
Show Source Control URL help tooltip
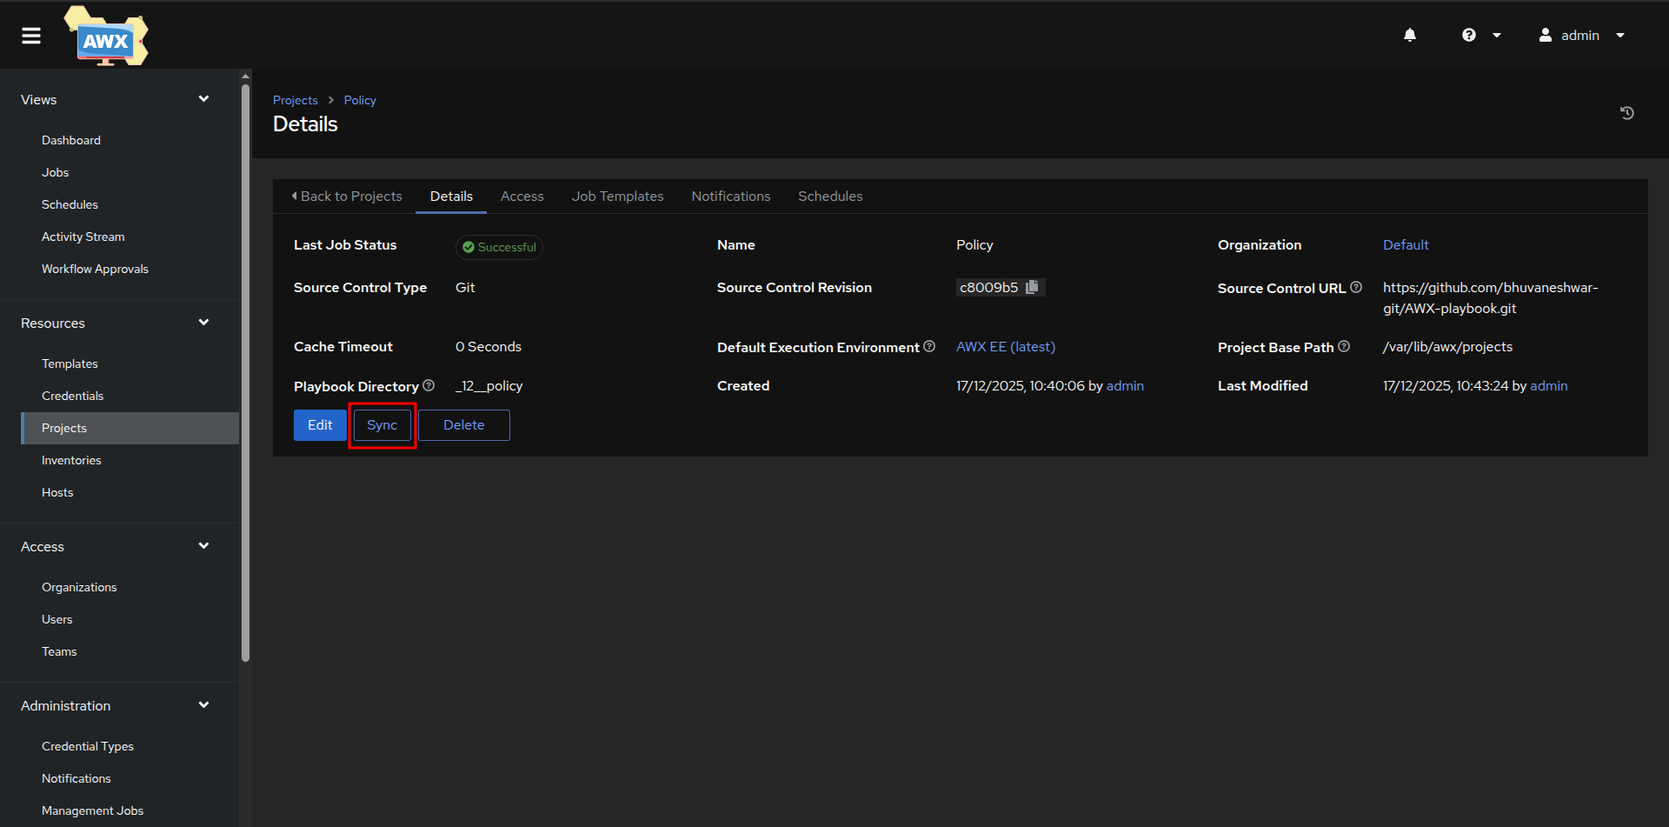click(x=1356, y=287)
